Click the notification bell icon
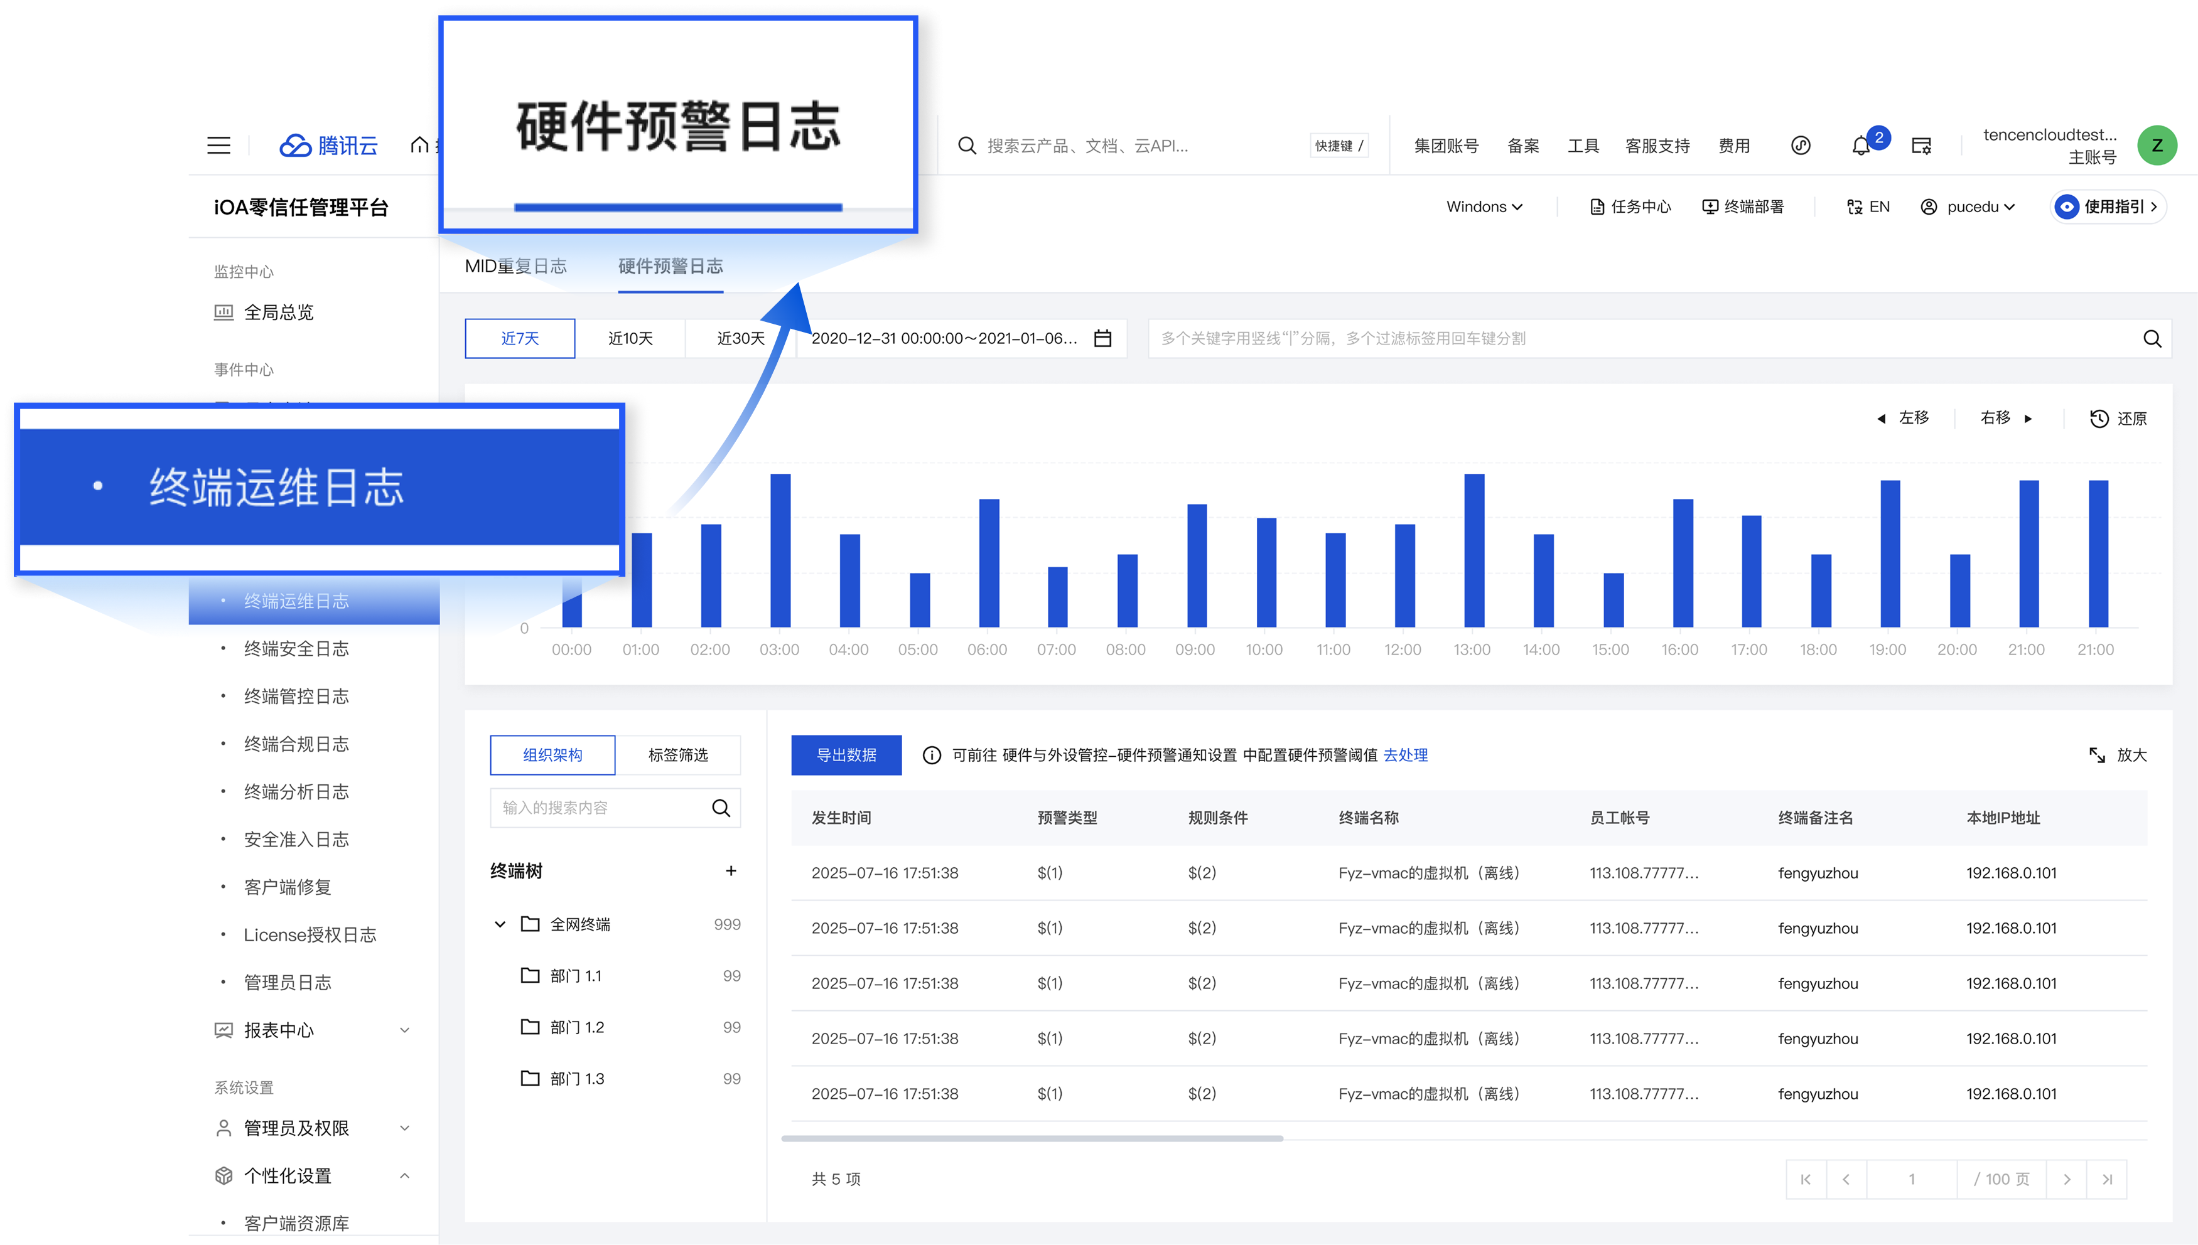Screen dimensions: 2198x1245 click(1860, 146)
